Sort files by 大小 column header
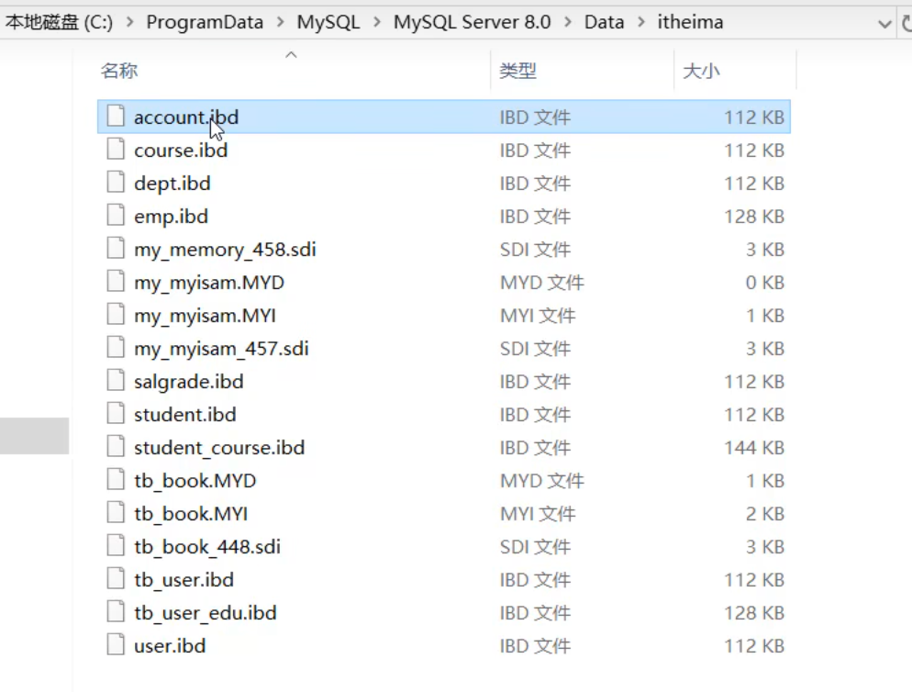The height and width of the screenshot is (692, 912). [x=701, y=71]
